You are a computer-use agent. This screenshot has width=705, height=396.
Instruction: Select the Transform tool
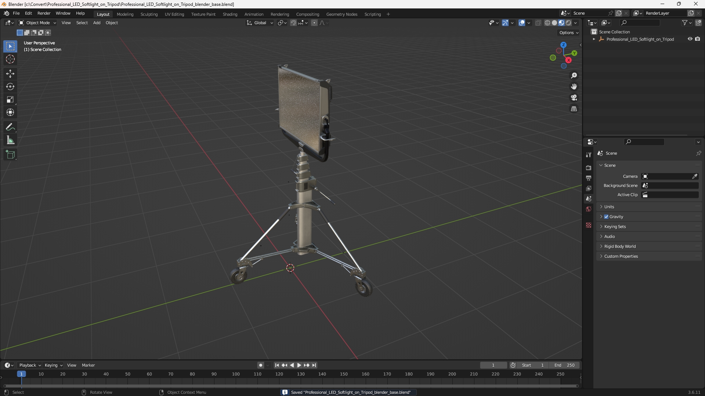coord(10,112)
